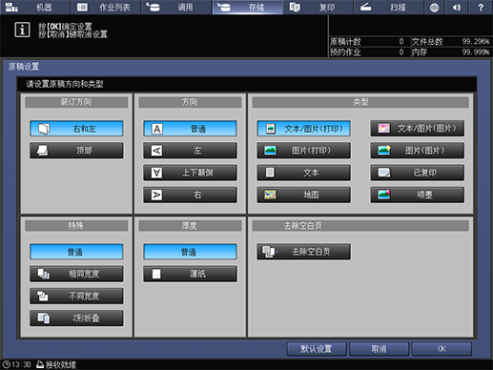Select 相同宽度 same width option
Viewport: 493px width, 370px height.
(x=76, y=274)
